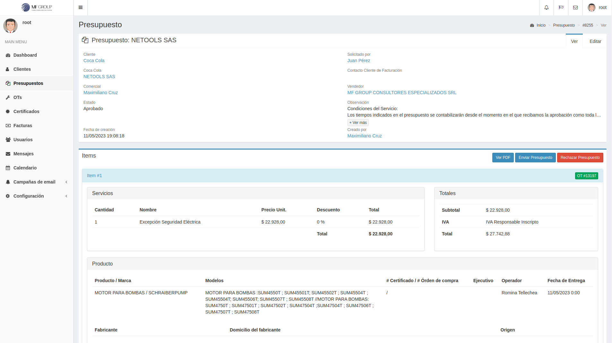Click the delivery date 11/05/2023 0:00
612x343 pixels.
coord(564,293)
